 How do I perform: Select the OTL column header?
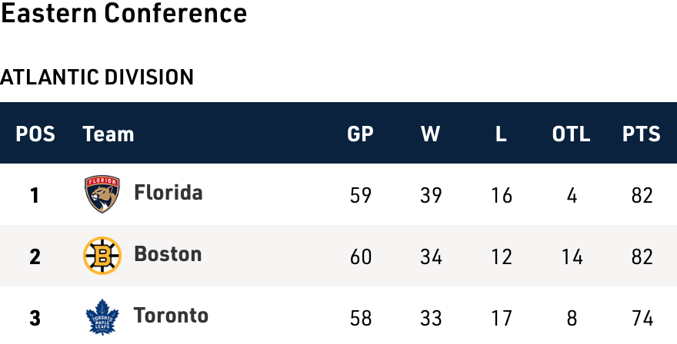(x=571, y=134)
